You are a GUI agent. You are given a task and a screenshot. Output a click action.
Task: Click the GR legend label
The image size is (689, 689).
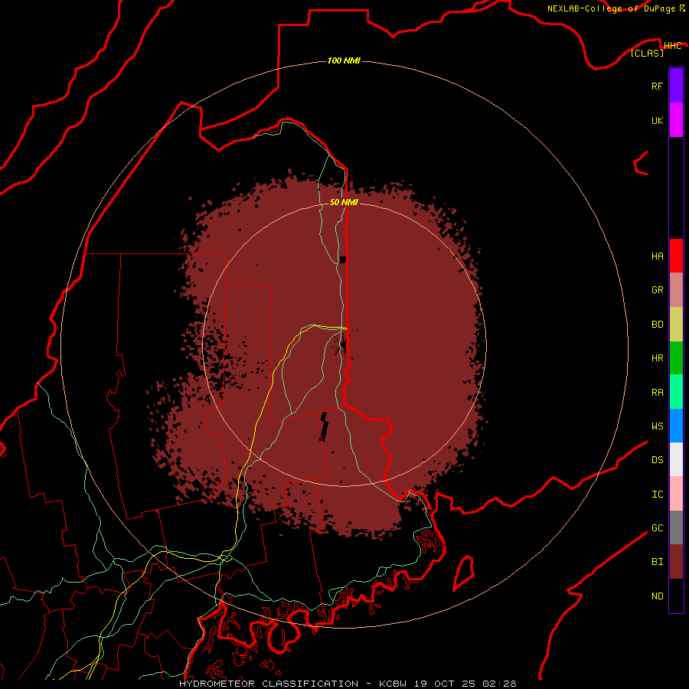[x=657, y=290]
